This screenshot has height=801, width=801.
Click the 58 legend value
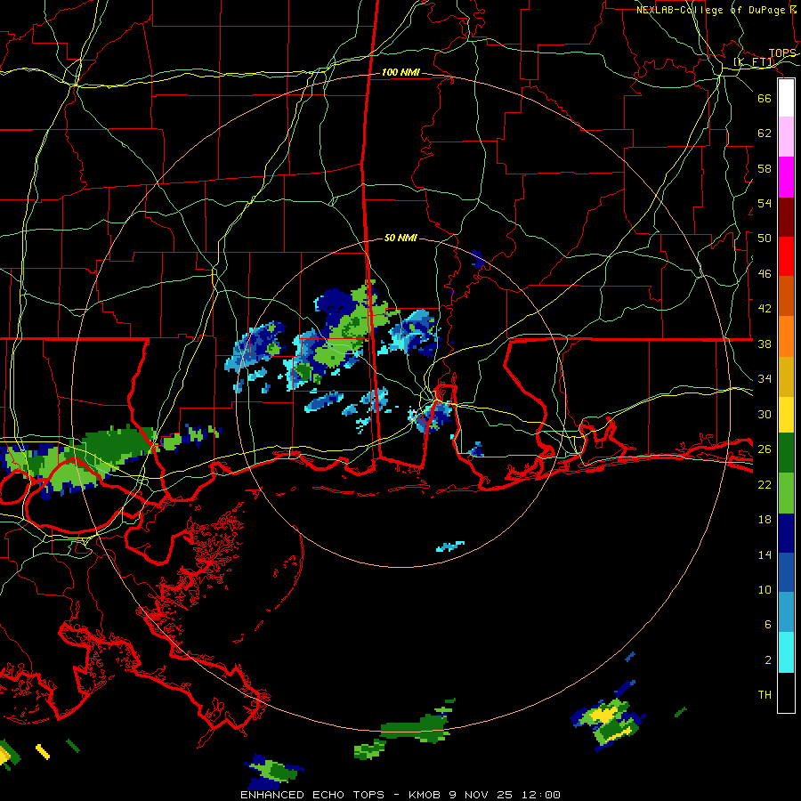click(x=765, y=168)
